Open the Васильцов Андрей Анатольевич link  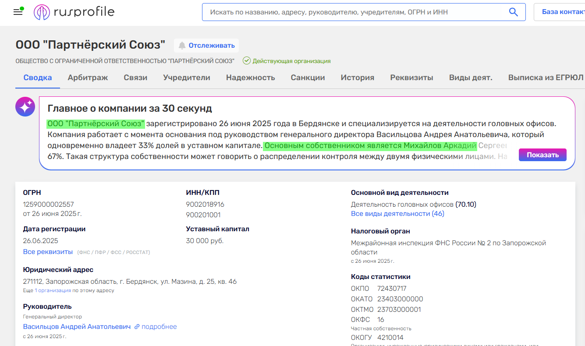[x=77, y=327]
